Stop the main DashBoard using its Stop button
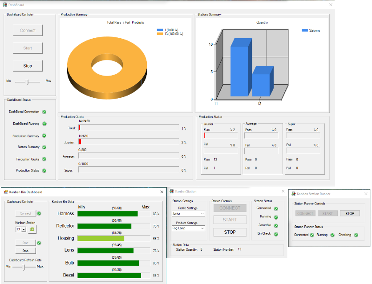372x284 pixels. click(28, 66)
